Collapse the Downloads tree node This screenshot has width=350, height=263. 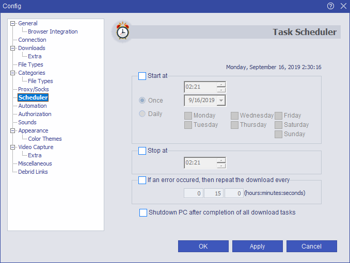pyautogui.click(x=13, y=48)
